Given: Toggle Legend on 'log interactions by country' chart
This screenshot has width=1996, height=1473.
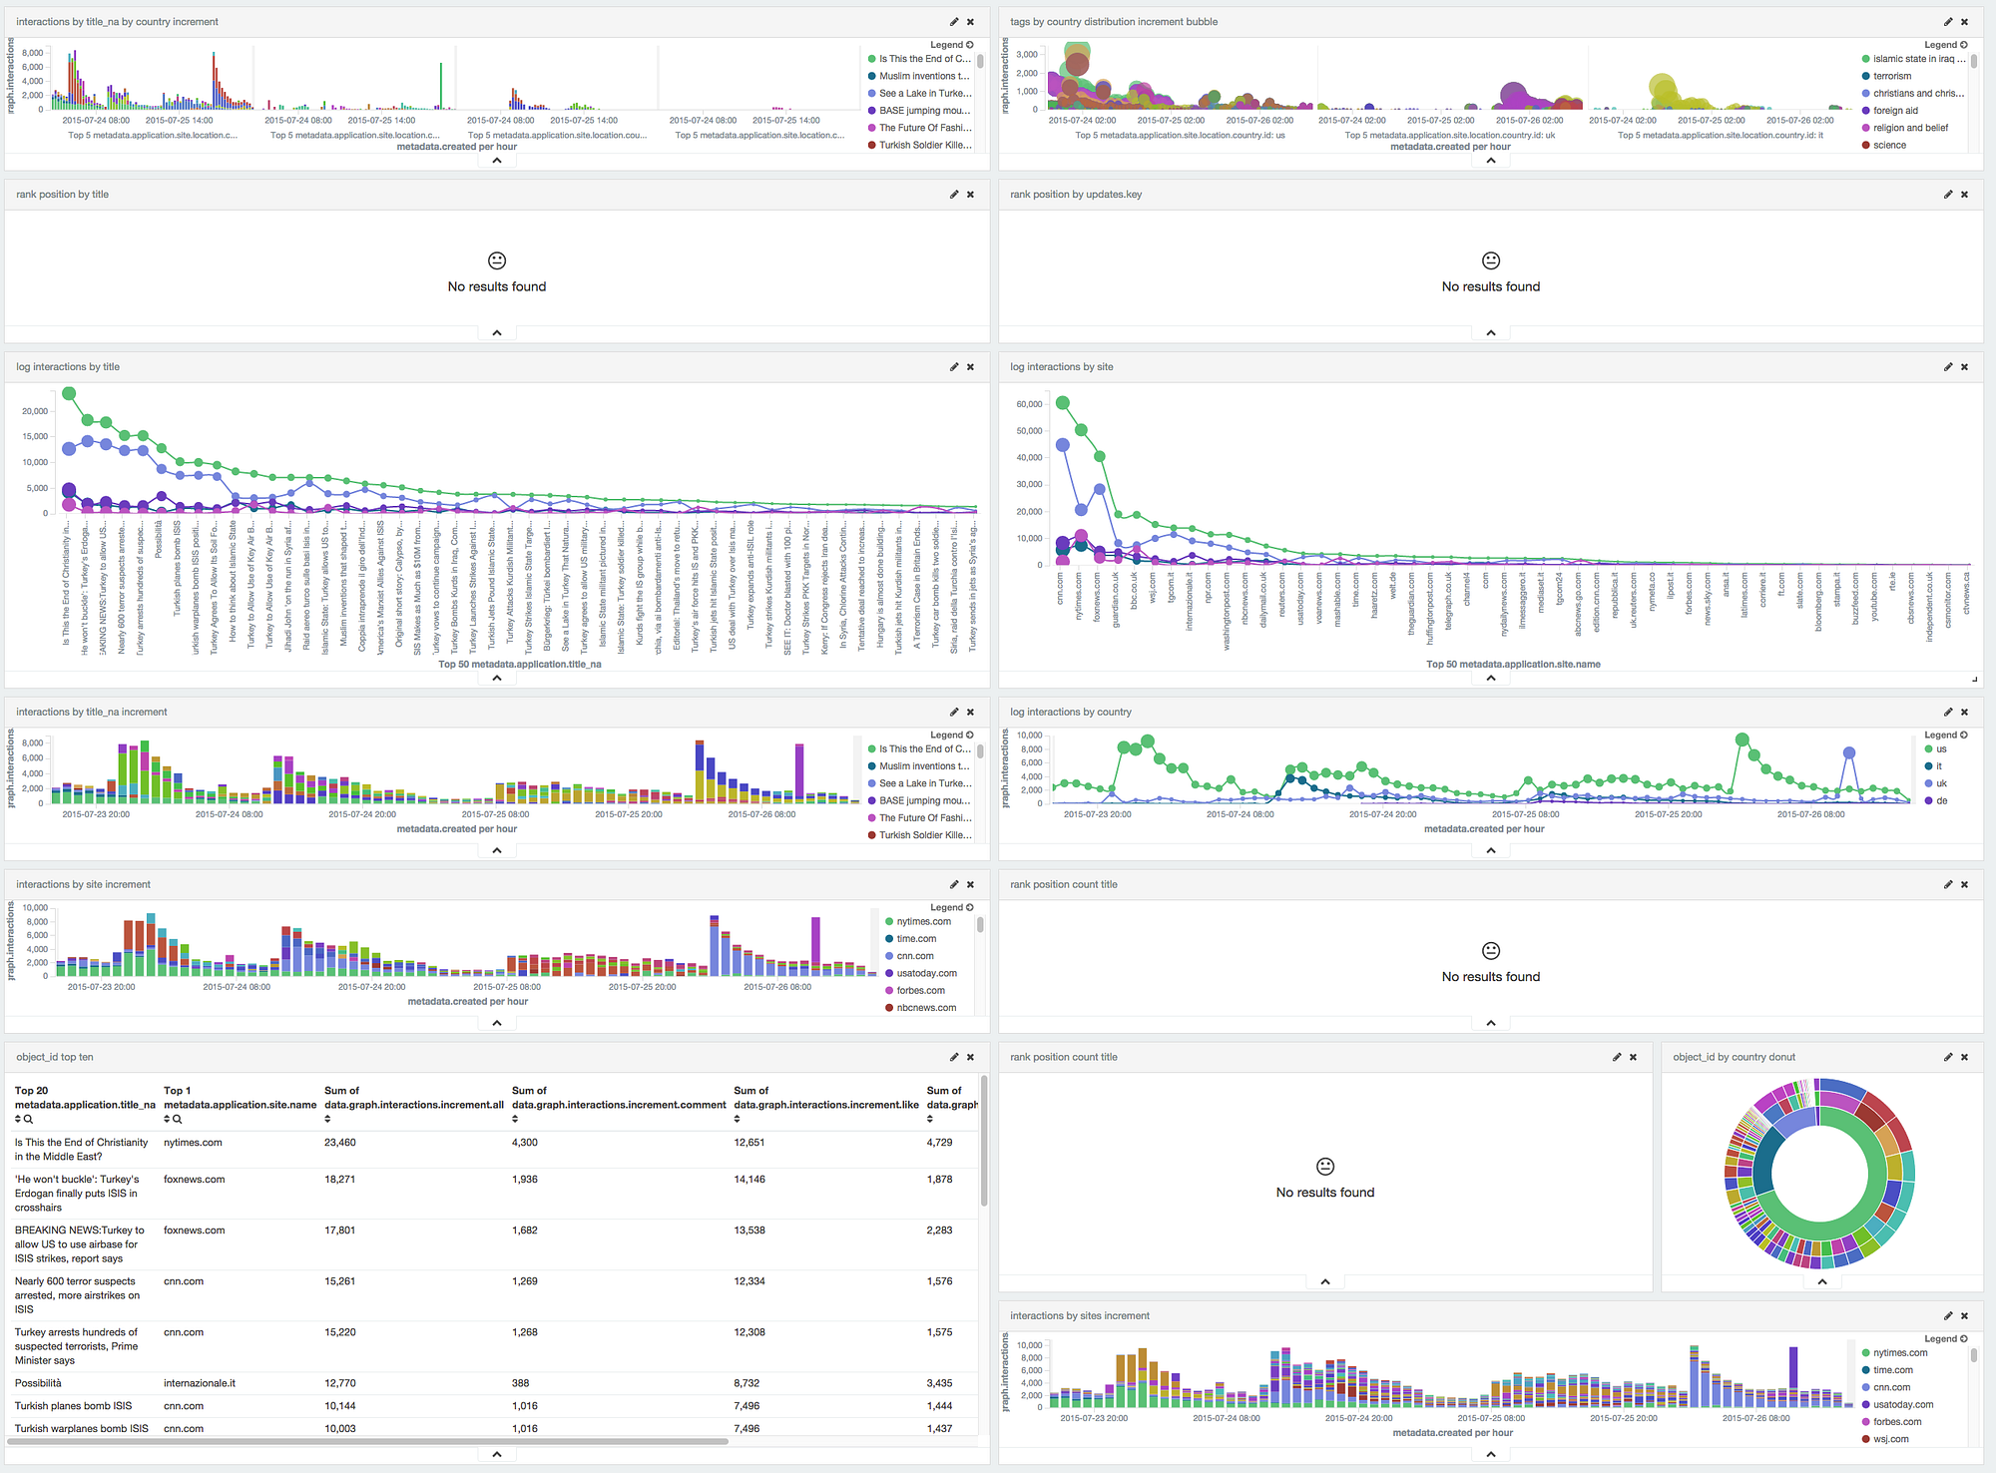Looking at the screenshot, I should [1947, 735].
